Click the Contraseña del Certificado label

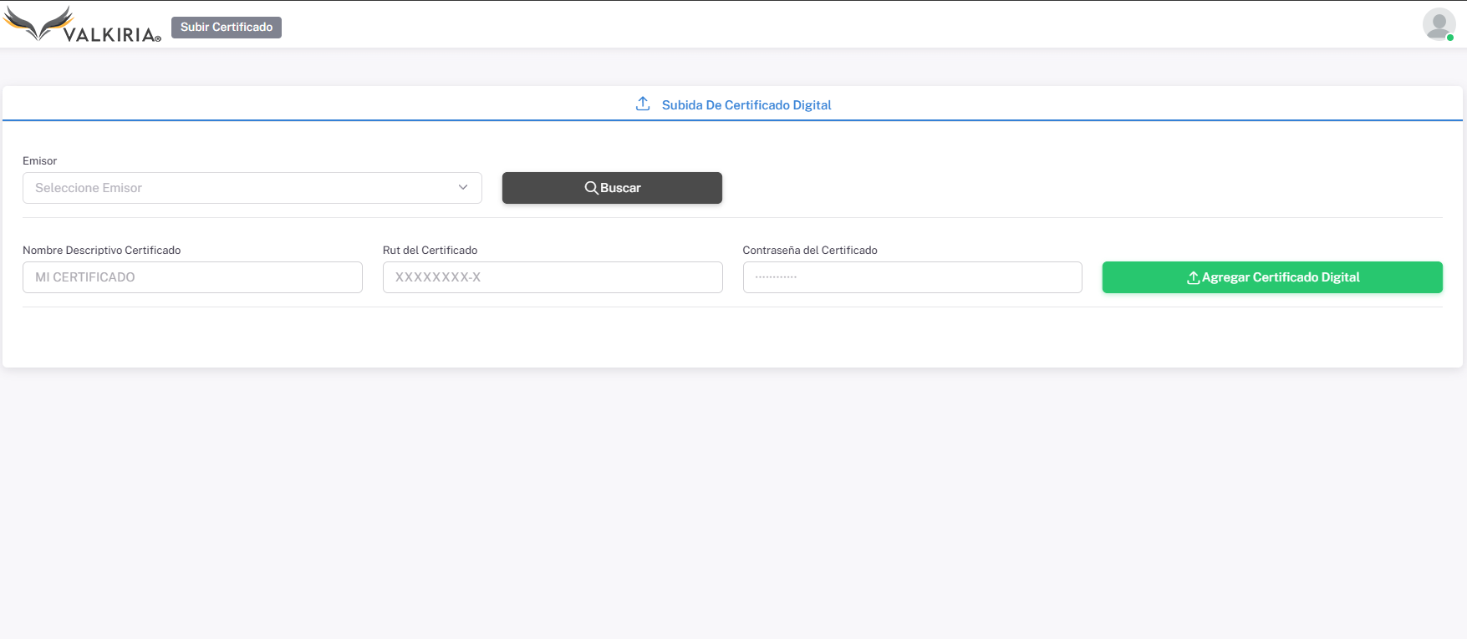coord(809,250)
